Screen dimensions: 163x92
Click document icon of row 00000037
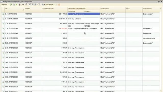[x=3, y=43]
